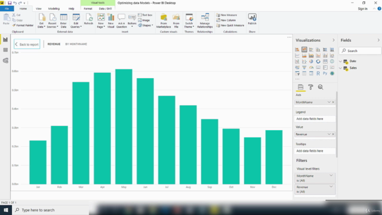Screen dimensions: 382x215
Task: Open Manage Relationships
Action: pos(205,20)
